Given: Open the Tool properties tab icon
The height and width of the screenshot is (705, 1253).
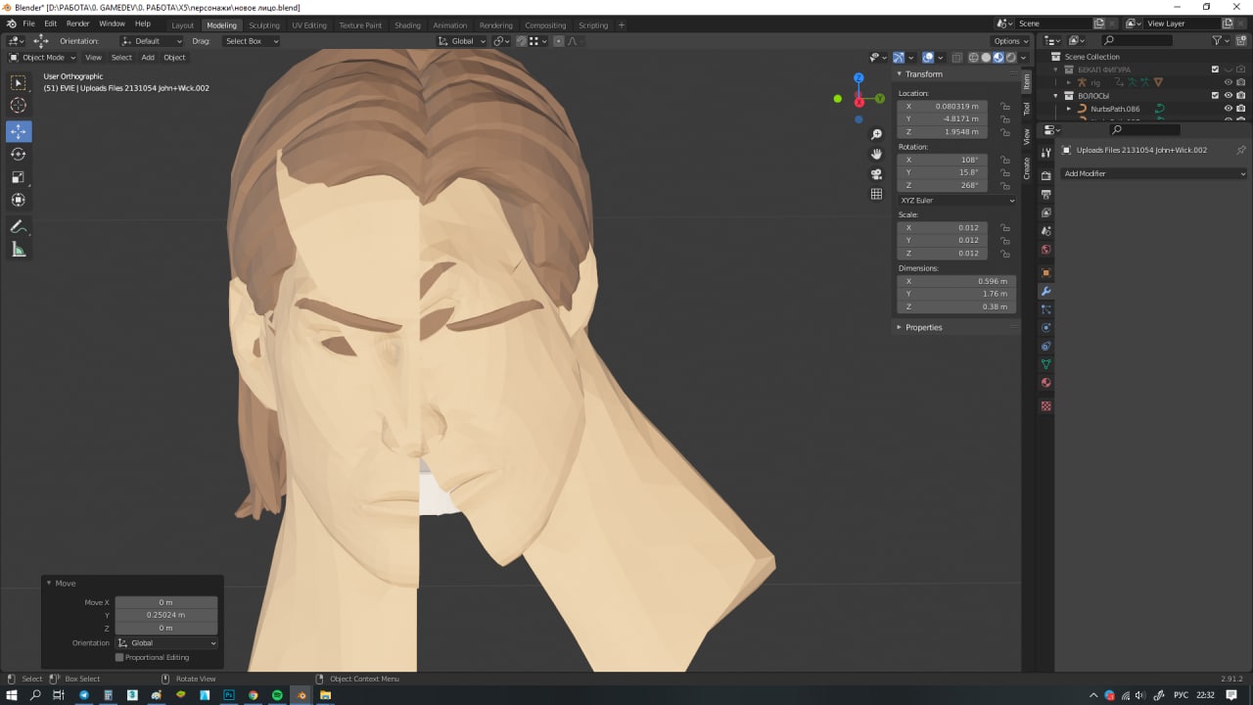Looking at the screenshot, I should [1045, 152].
